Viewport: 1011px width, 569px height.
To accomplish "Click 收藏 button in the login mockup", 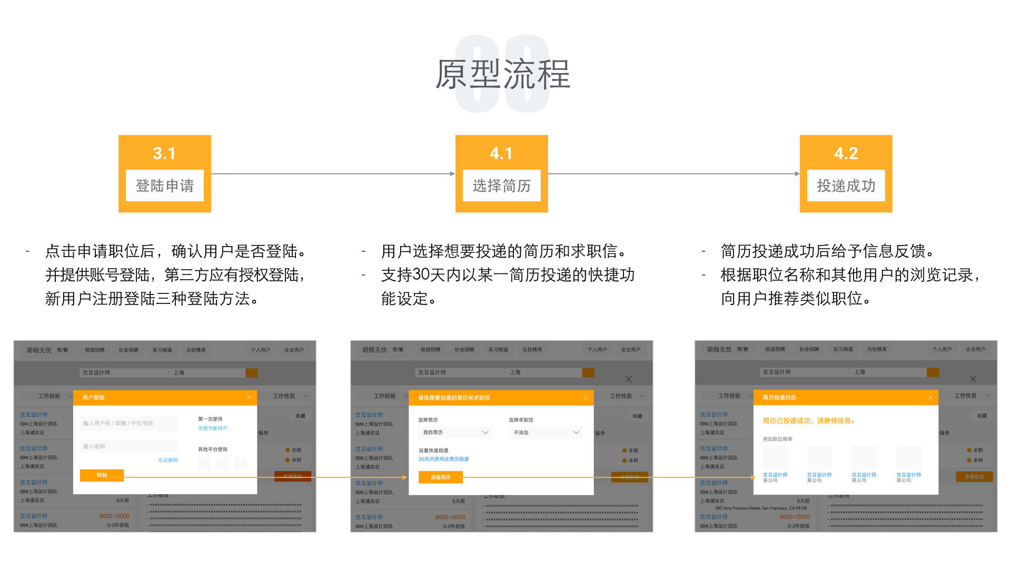I will (301, 416).
